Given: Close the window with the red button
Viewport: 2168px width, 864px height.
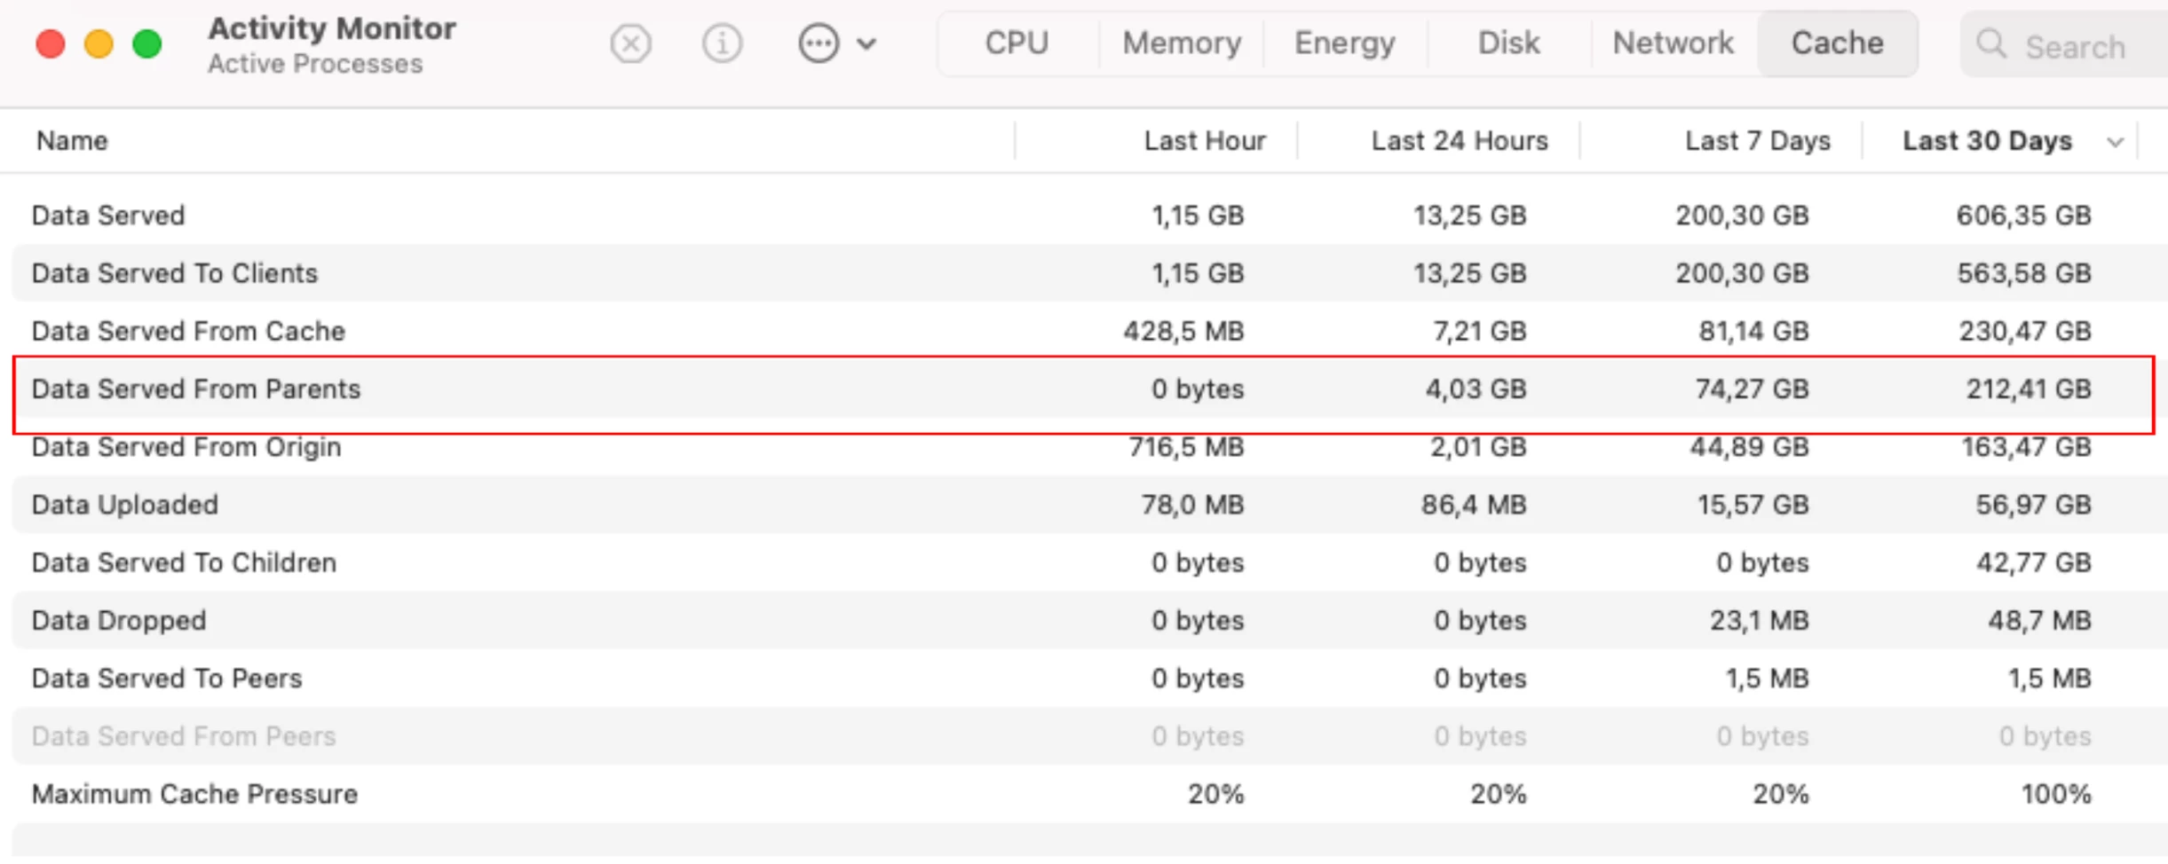Looking at the screenshot, I should click(x=51, y=43).
